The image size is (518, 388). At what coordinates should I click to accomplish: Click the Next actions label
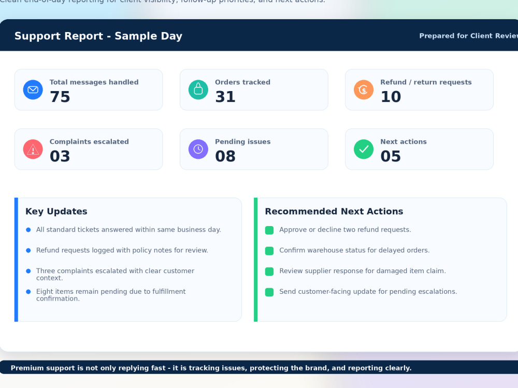click(x=404, y=142)
